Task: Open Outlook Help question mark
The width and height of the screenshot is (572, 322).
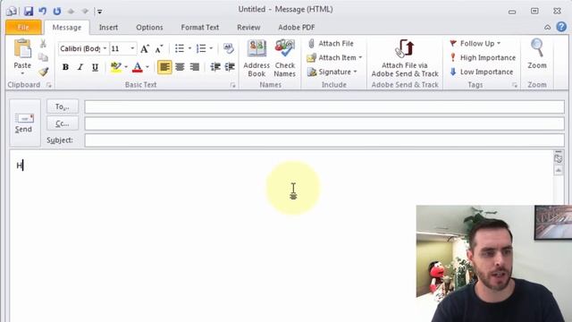Action: click(x=561, y=27)
